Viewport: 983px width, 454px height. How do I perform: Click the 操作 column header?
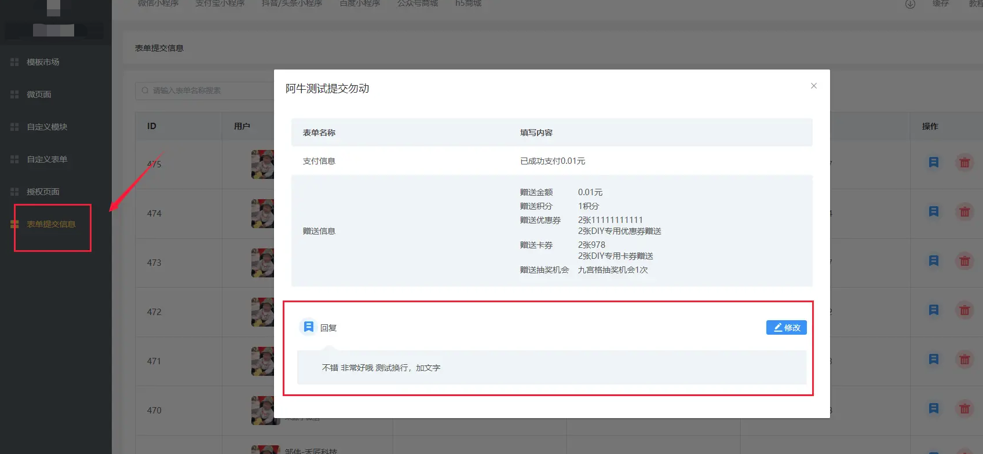[930, 126]
